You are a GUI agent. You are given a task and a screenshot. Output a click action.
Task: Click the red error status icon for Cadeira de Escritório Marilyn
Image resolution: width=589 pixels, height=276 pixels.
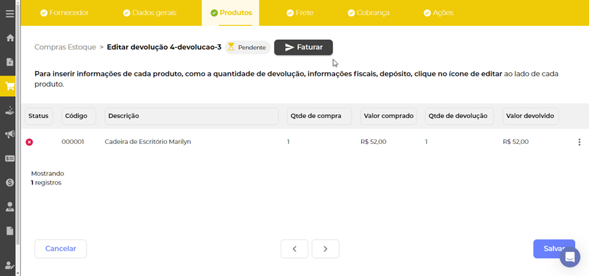click(29, 142)
